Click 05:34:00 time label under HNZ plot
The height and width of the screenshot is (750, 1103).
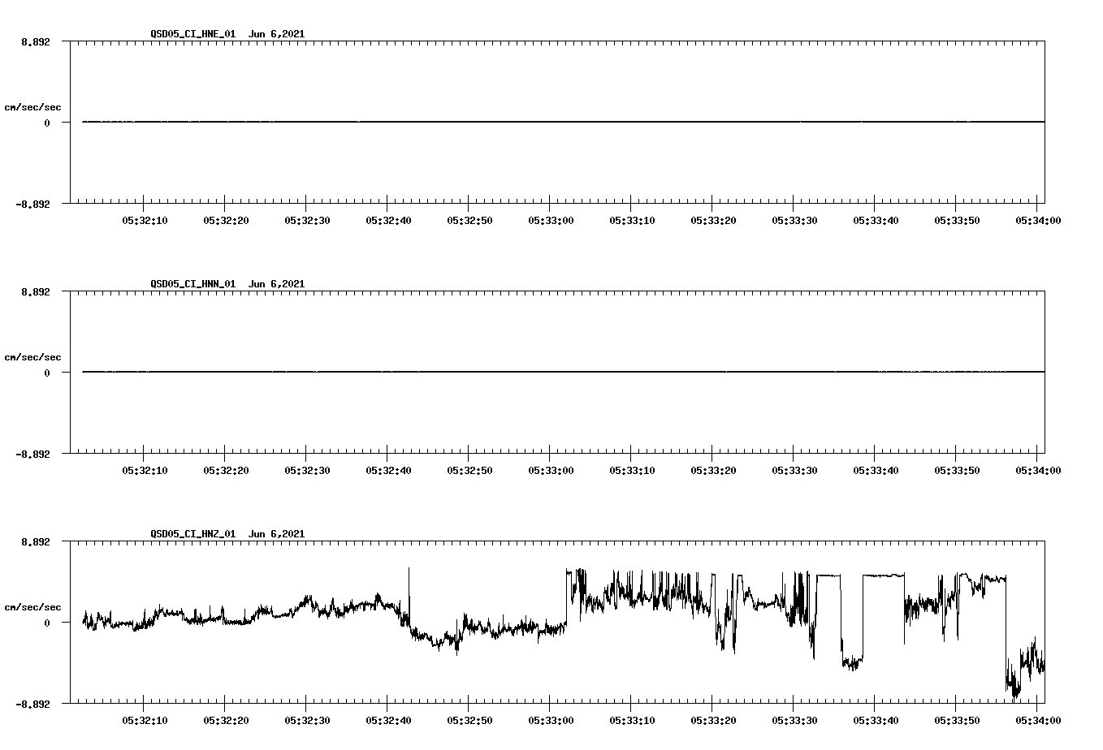(1038, 720)
